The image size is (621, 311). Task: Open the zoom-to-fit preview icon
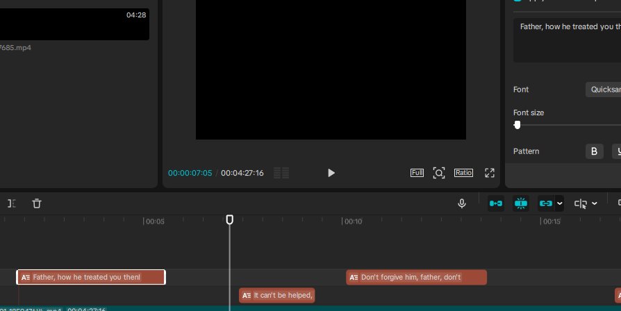click(x=439, y=173)
